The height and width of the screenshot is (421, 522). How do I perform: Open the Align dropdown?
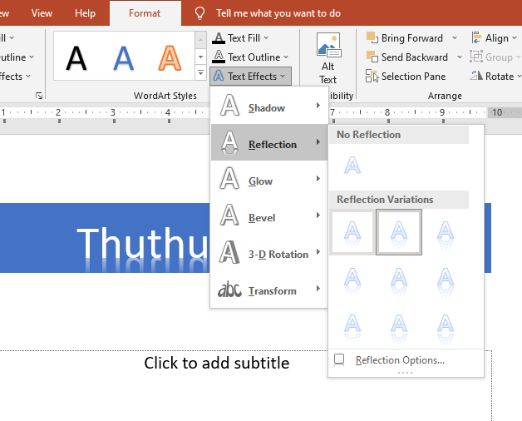click(495, 38)
